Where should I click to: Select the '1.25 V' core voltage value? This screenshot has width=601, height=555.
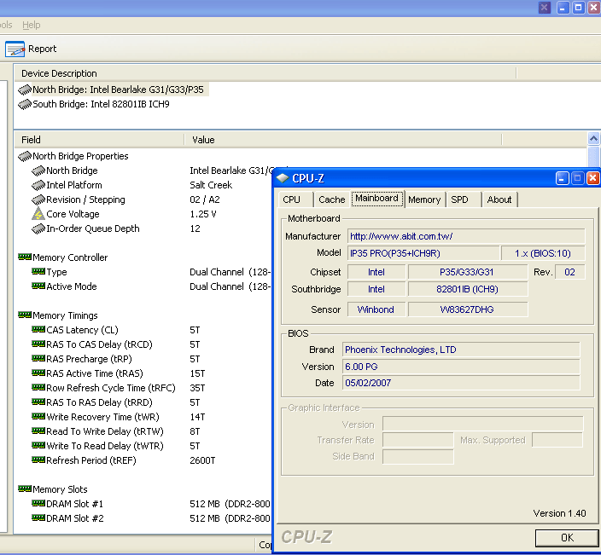(203, 214)
